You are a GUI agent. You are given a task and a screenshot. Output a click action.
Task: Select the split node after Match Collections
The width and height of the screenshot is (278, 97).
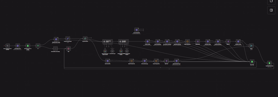pyautogui.click(x=198, y=42)
